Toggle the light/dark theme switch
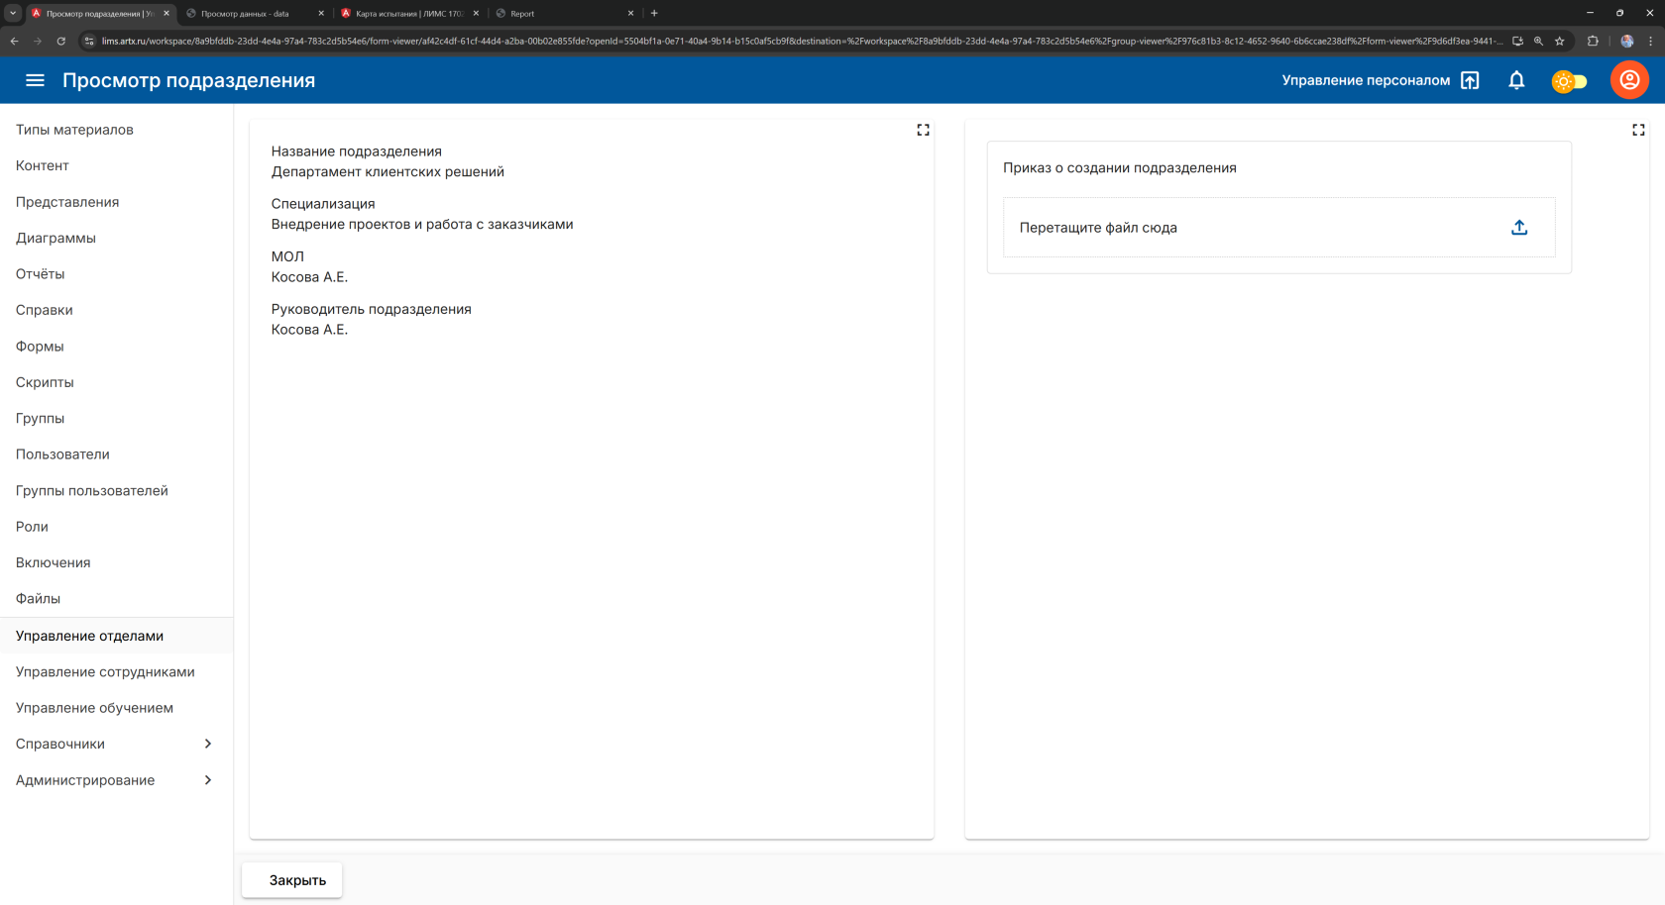Image resolution: width=1665 pixels, height=905 pixels. pyautogui.click(x=1569, y=81)
